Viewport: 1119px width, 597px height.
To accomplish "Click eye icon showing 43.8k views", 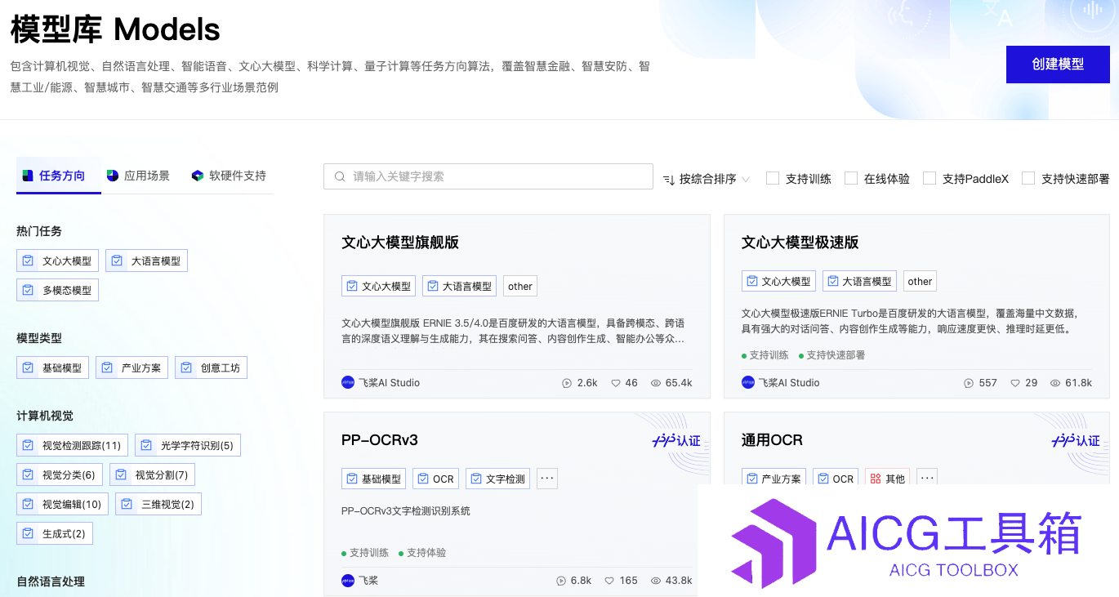I will [656, 581].
